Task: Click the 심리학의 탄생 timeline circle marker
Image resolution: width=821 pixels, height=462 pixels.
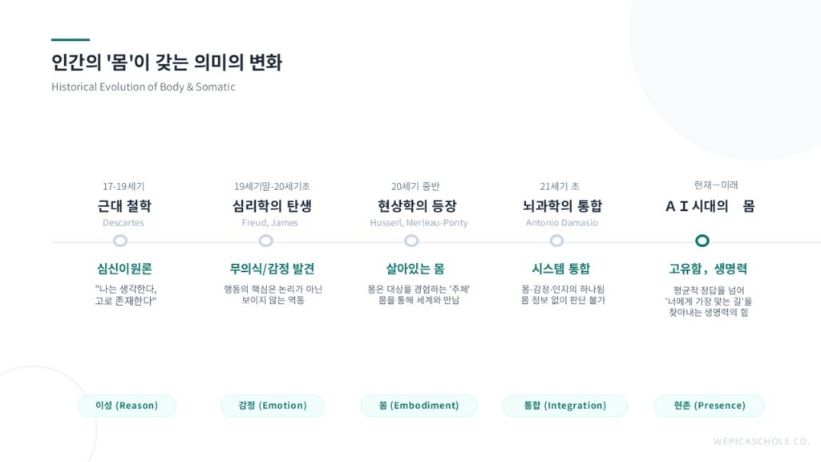Action: coord(266,241)
